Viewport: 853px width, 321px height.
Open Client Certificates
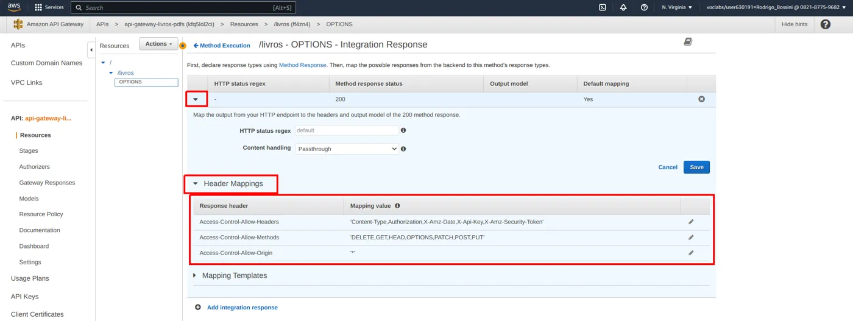click(37, 314)
